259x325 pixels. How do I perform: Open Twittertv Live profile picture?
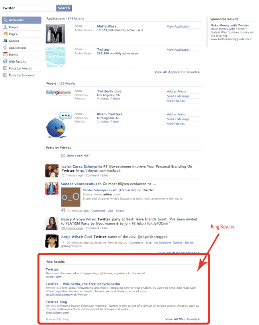(59, 93)
